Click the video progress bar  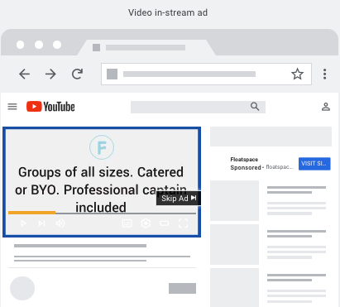pyautogui.click(x=102, y=213)
